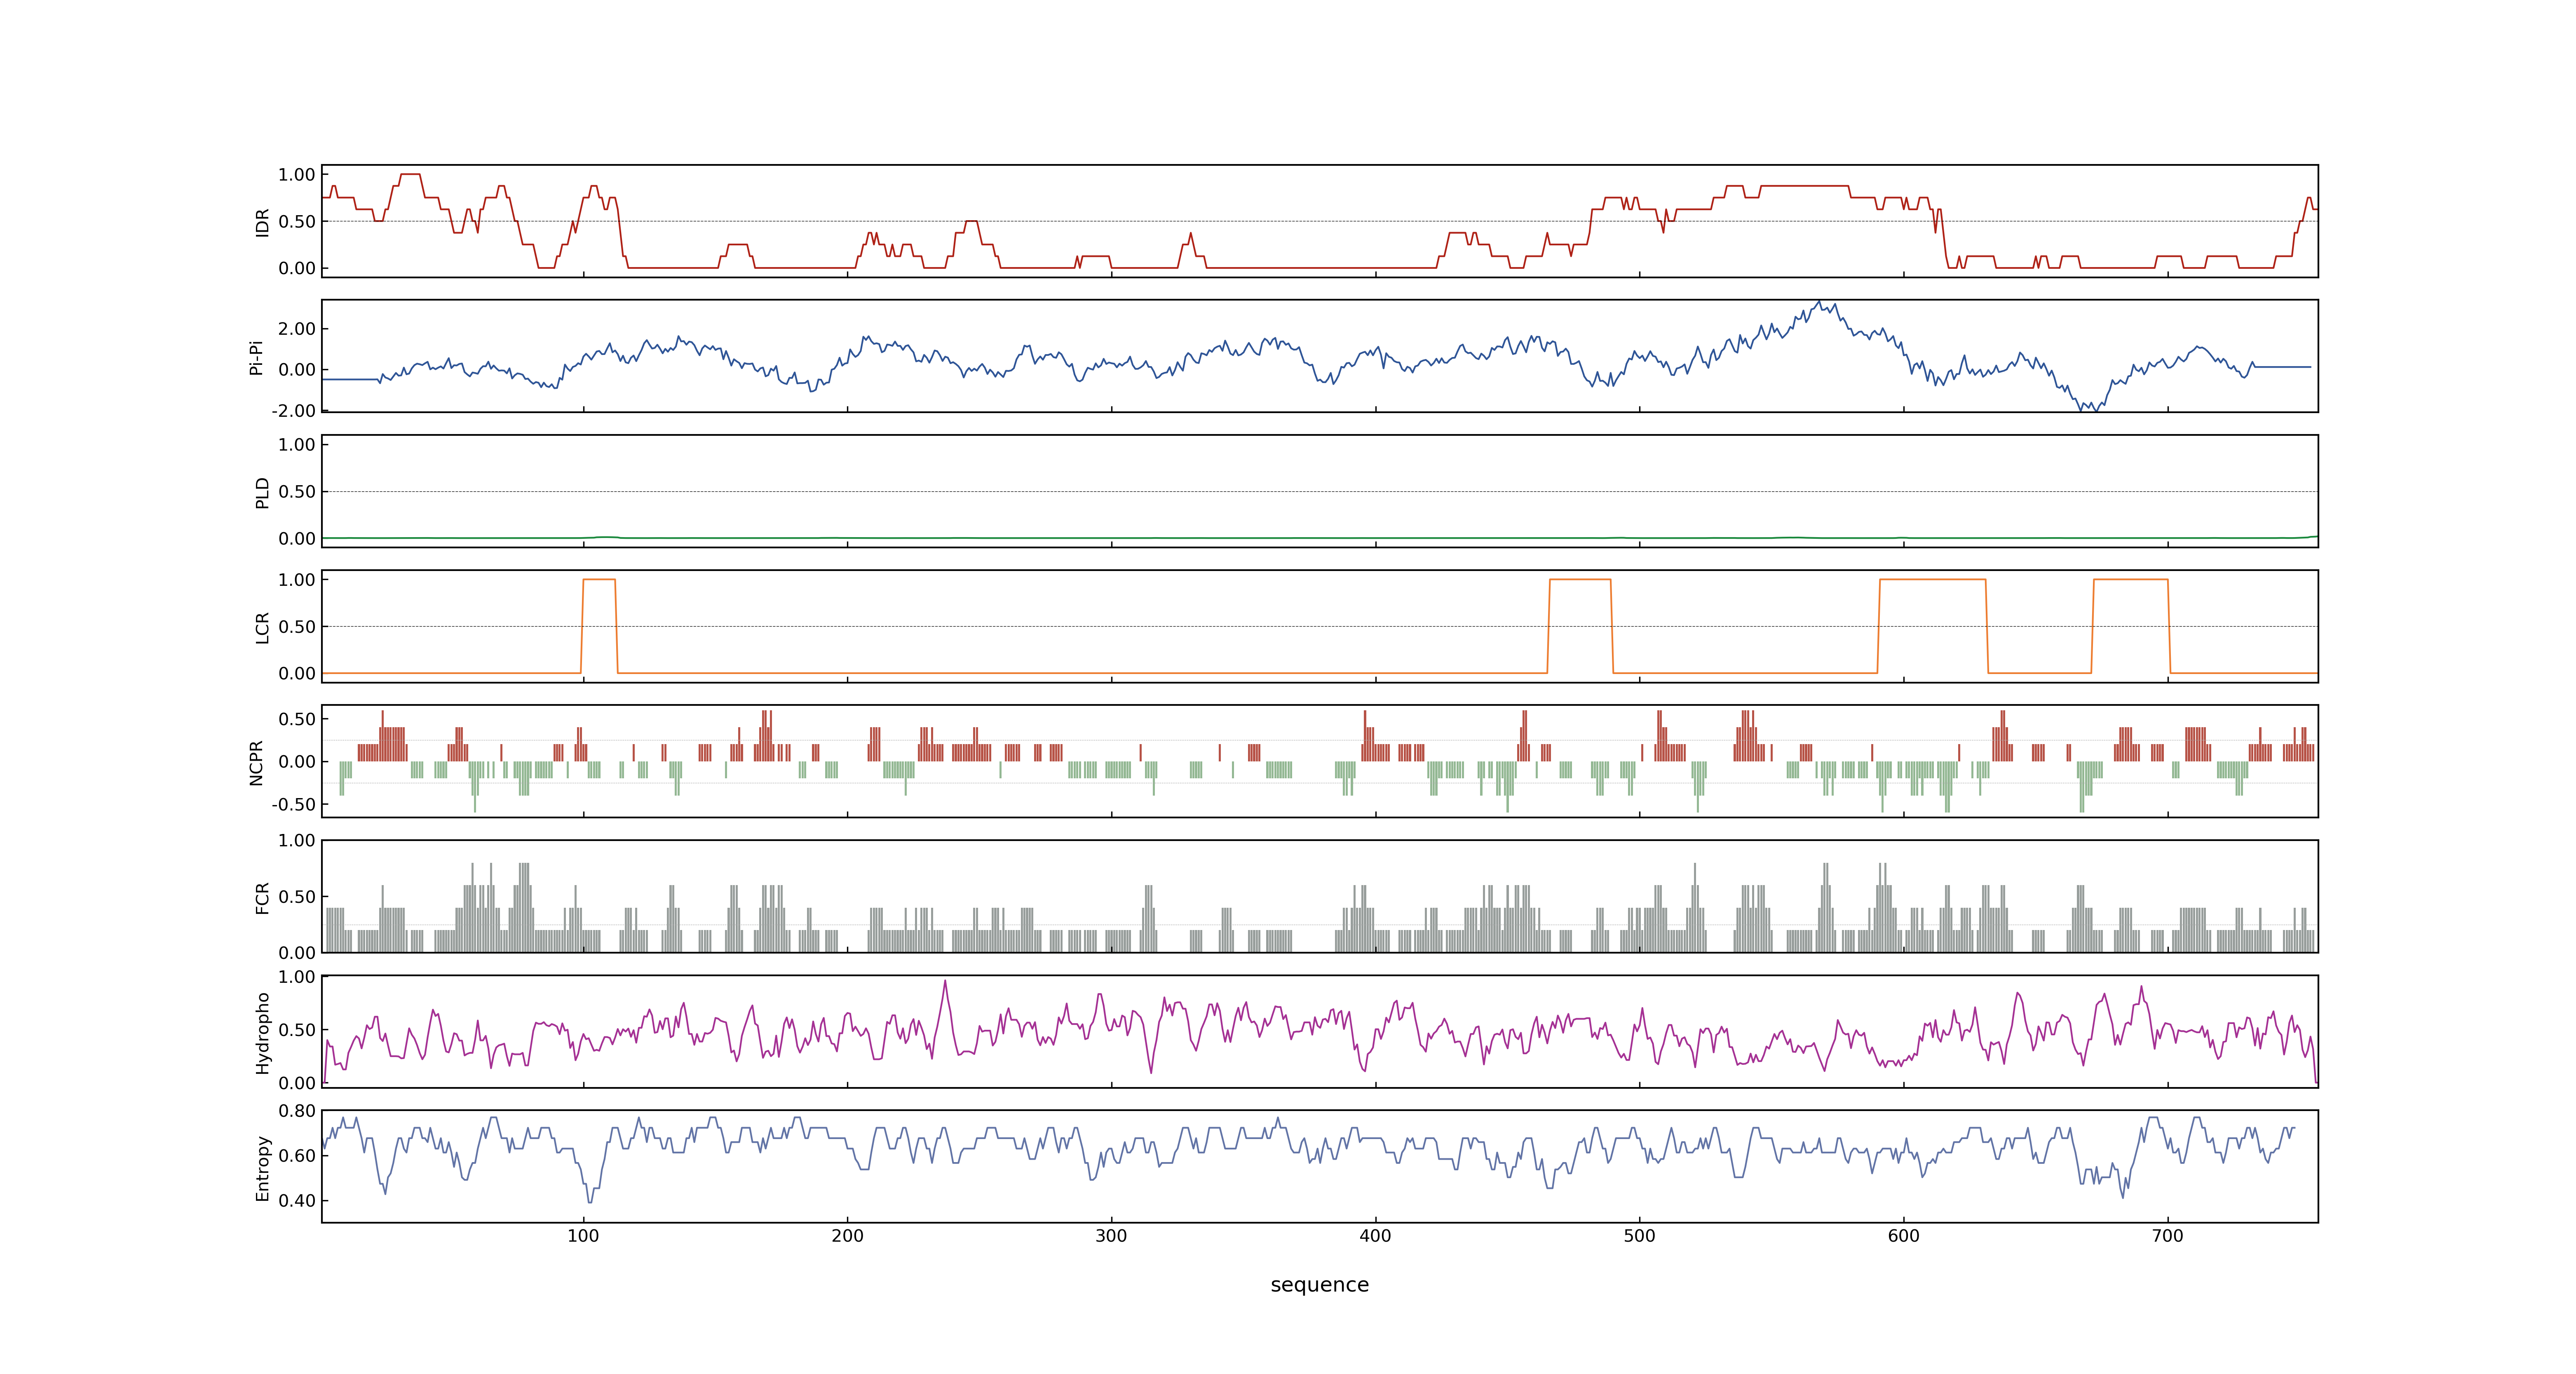Select the x-axis tick label 400
This screenshot has width=2576, height=1374.
point(1375,1236)
